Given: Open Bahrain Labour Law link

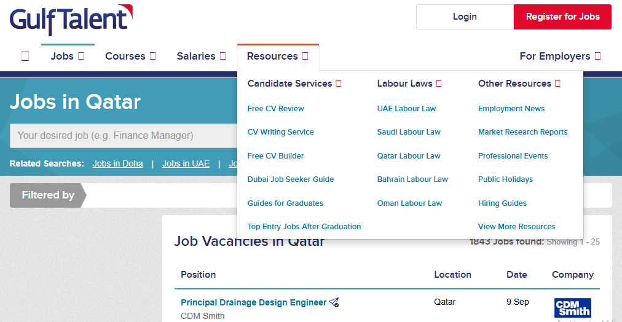Looking at the screenshot, I should click(412, 179).
